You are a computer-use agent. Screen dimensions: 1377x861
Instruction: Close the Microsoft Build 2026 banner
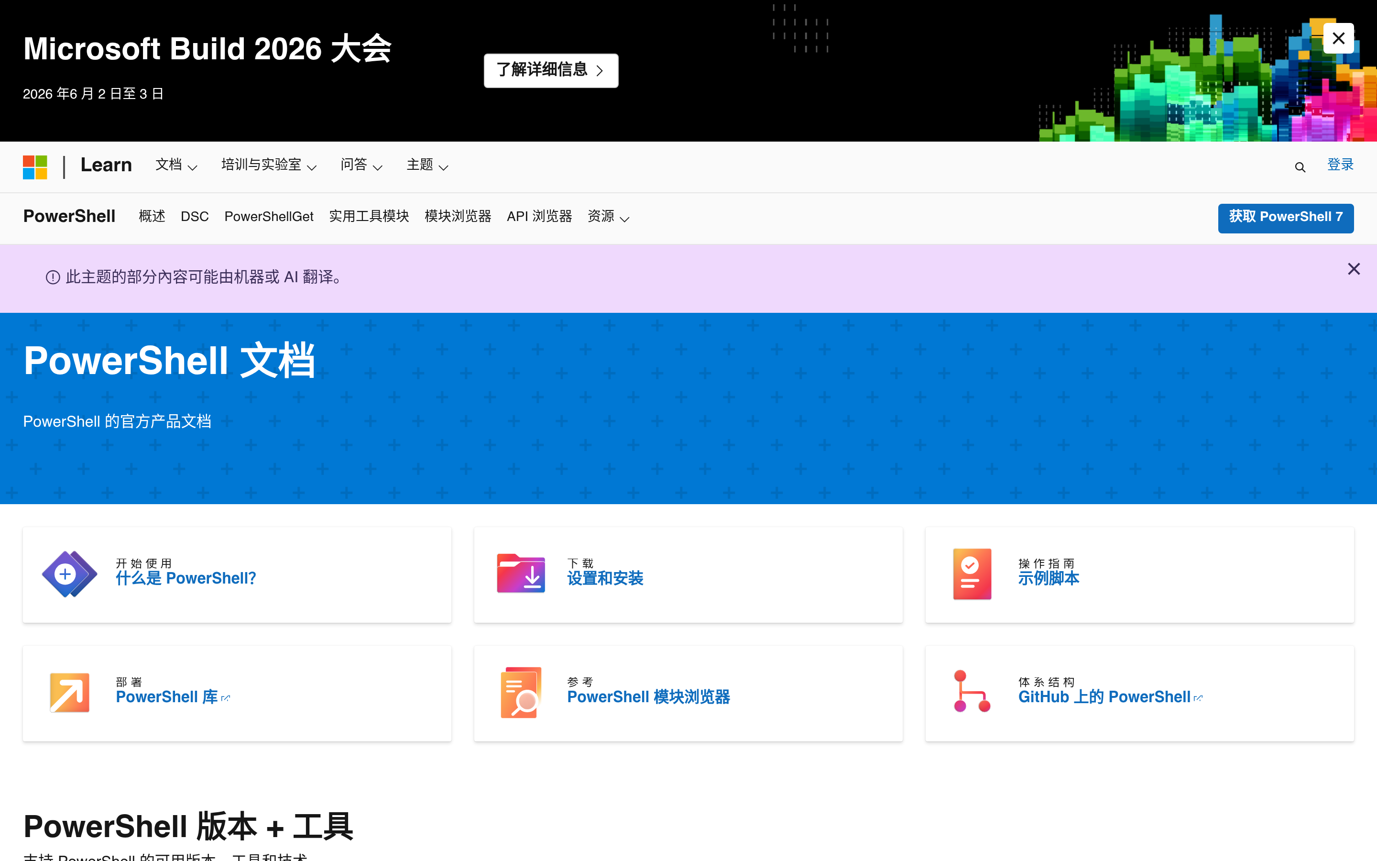(x=1338, y=38)
